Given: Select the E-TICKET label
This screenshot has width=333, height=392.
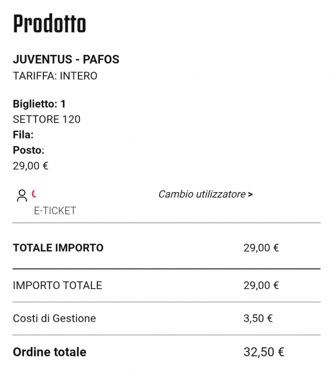Looking at the screenshot, I should pos(55,211).
